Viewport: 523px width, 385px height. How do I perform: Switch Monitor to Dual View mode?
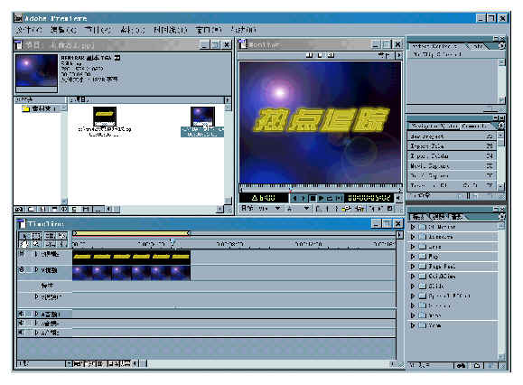(x=310, y=55)
